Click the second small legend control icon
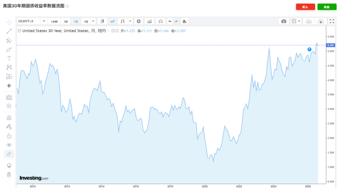The image size is (339, 188). pyautogui.click(x=117, y=31)
